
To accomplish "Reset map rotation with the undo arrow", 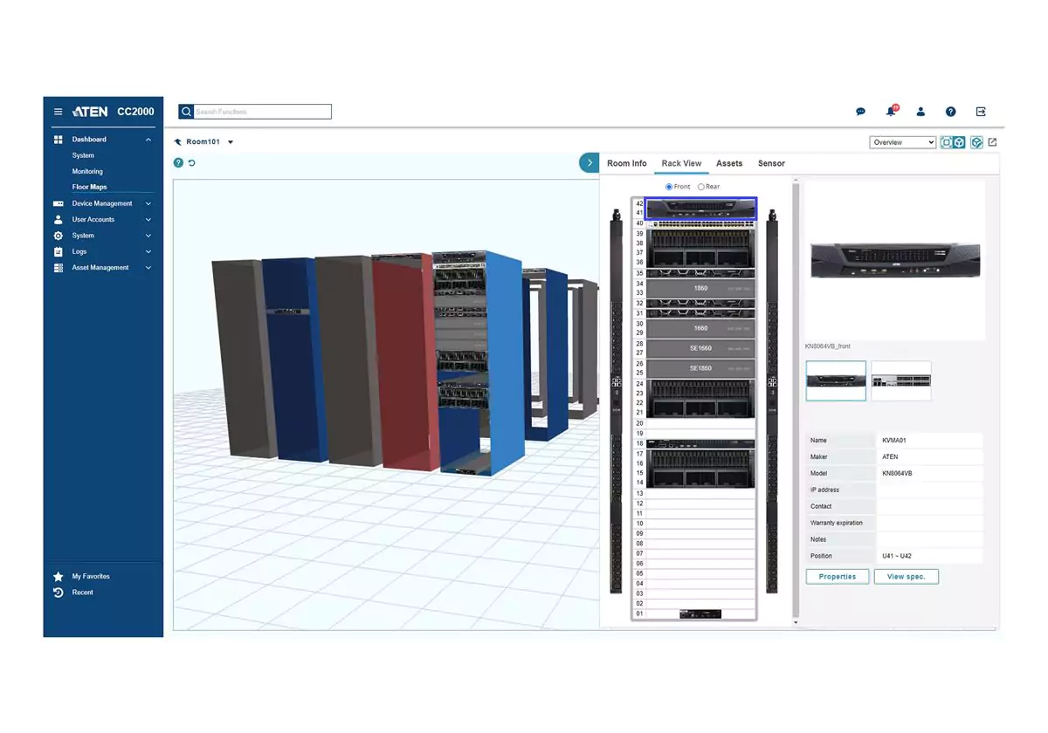I will pos(192,162).
